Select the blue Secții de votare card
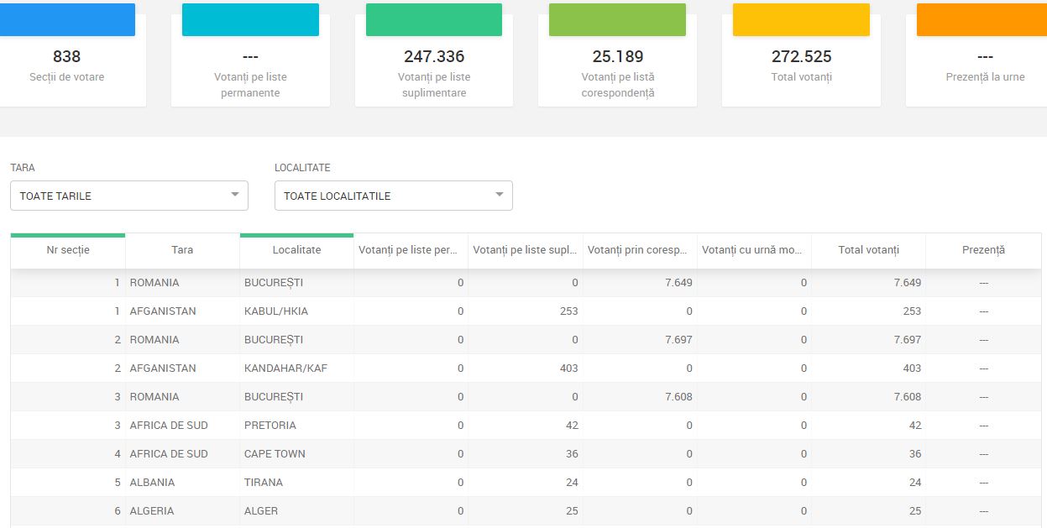Screen dimensions: 1047x528 (67, 55)
